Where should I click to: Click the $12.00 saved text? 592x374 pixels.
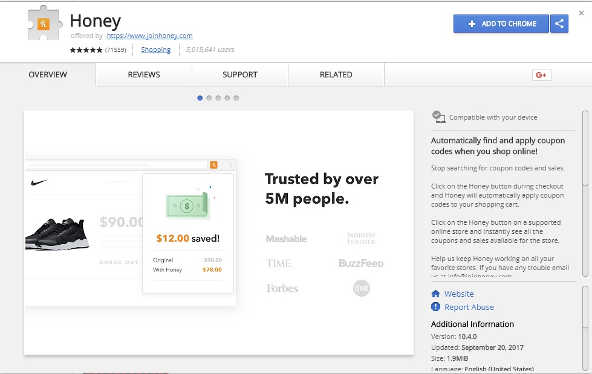pyautogui.click(x=188, y=239)
